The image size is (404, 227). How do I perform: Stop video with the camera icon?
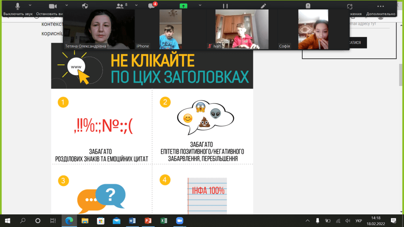point(52,6)
